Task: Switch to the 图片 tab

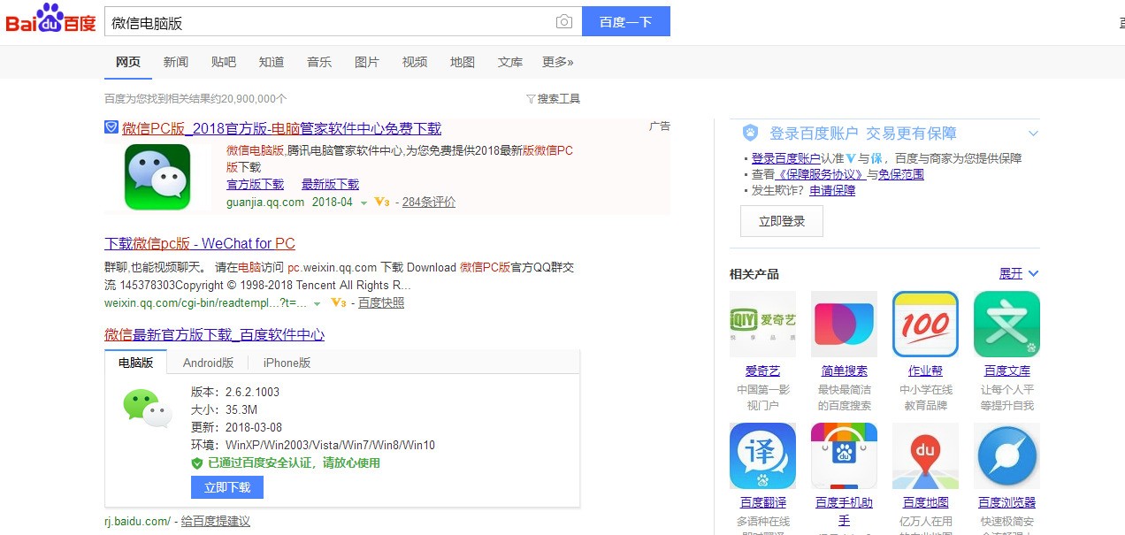Action: [367, 62]
